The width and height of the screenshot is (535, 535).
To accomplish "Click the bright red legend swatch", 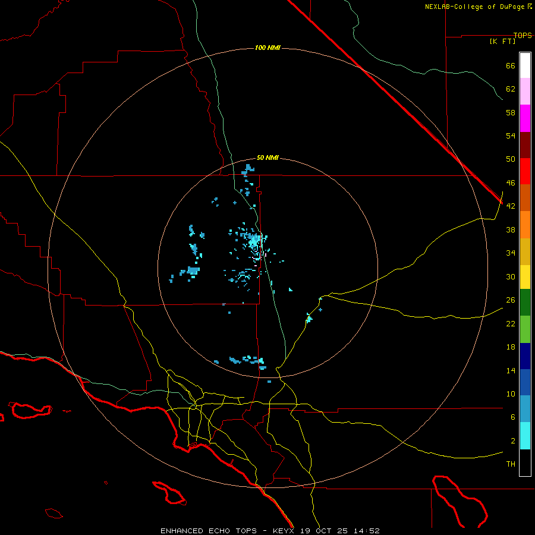I will pos(525,171).
